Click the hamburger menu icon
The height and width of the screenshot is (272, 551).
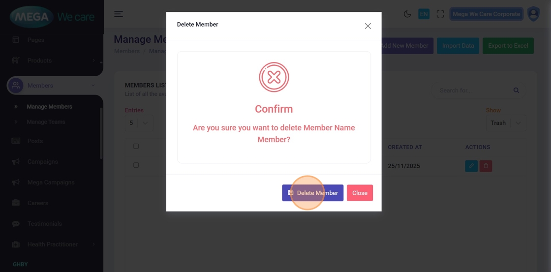pyautogui.click(x=119, y=14)
